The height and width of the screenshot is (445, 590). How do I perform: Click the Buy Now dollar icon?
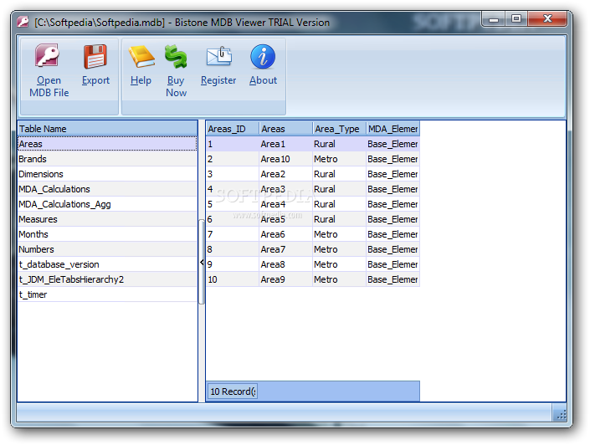176,57
